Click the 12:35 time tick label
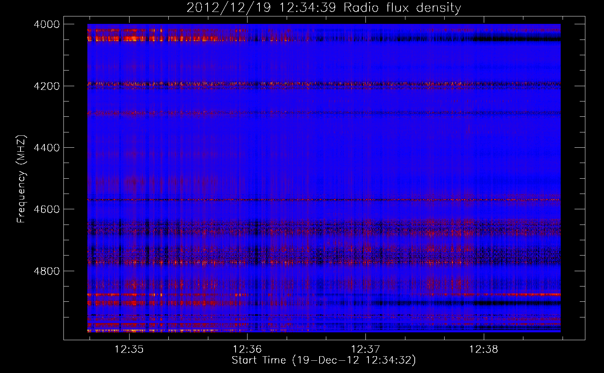Screen dimensions: 604x373 pos(129,350)
